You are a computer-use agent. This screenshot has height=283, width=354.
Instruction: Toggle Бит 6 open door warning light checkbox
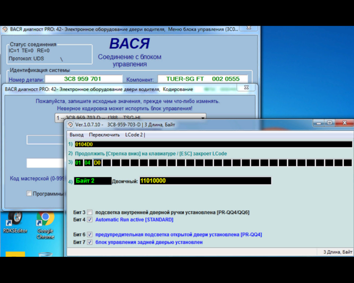point(90,234)
